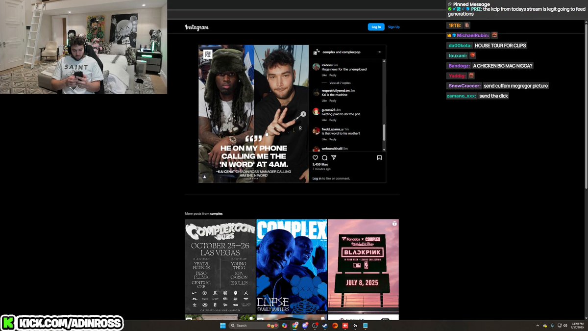
Task: Reply to g.cross23 comment
Action: coord(333,120)
